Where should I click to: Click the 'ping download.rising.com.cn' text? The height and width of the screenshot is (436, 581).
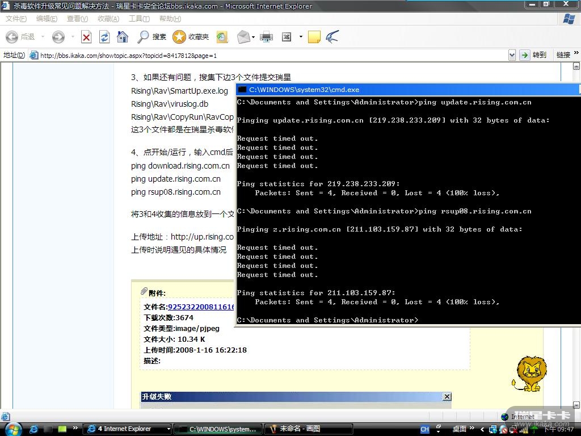pos(180,166)
